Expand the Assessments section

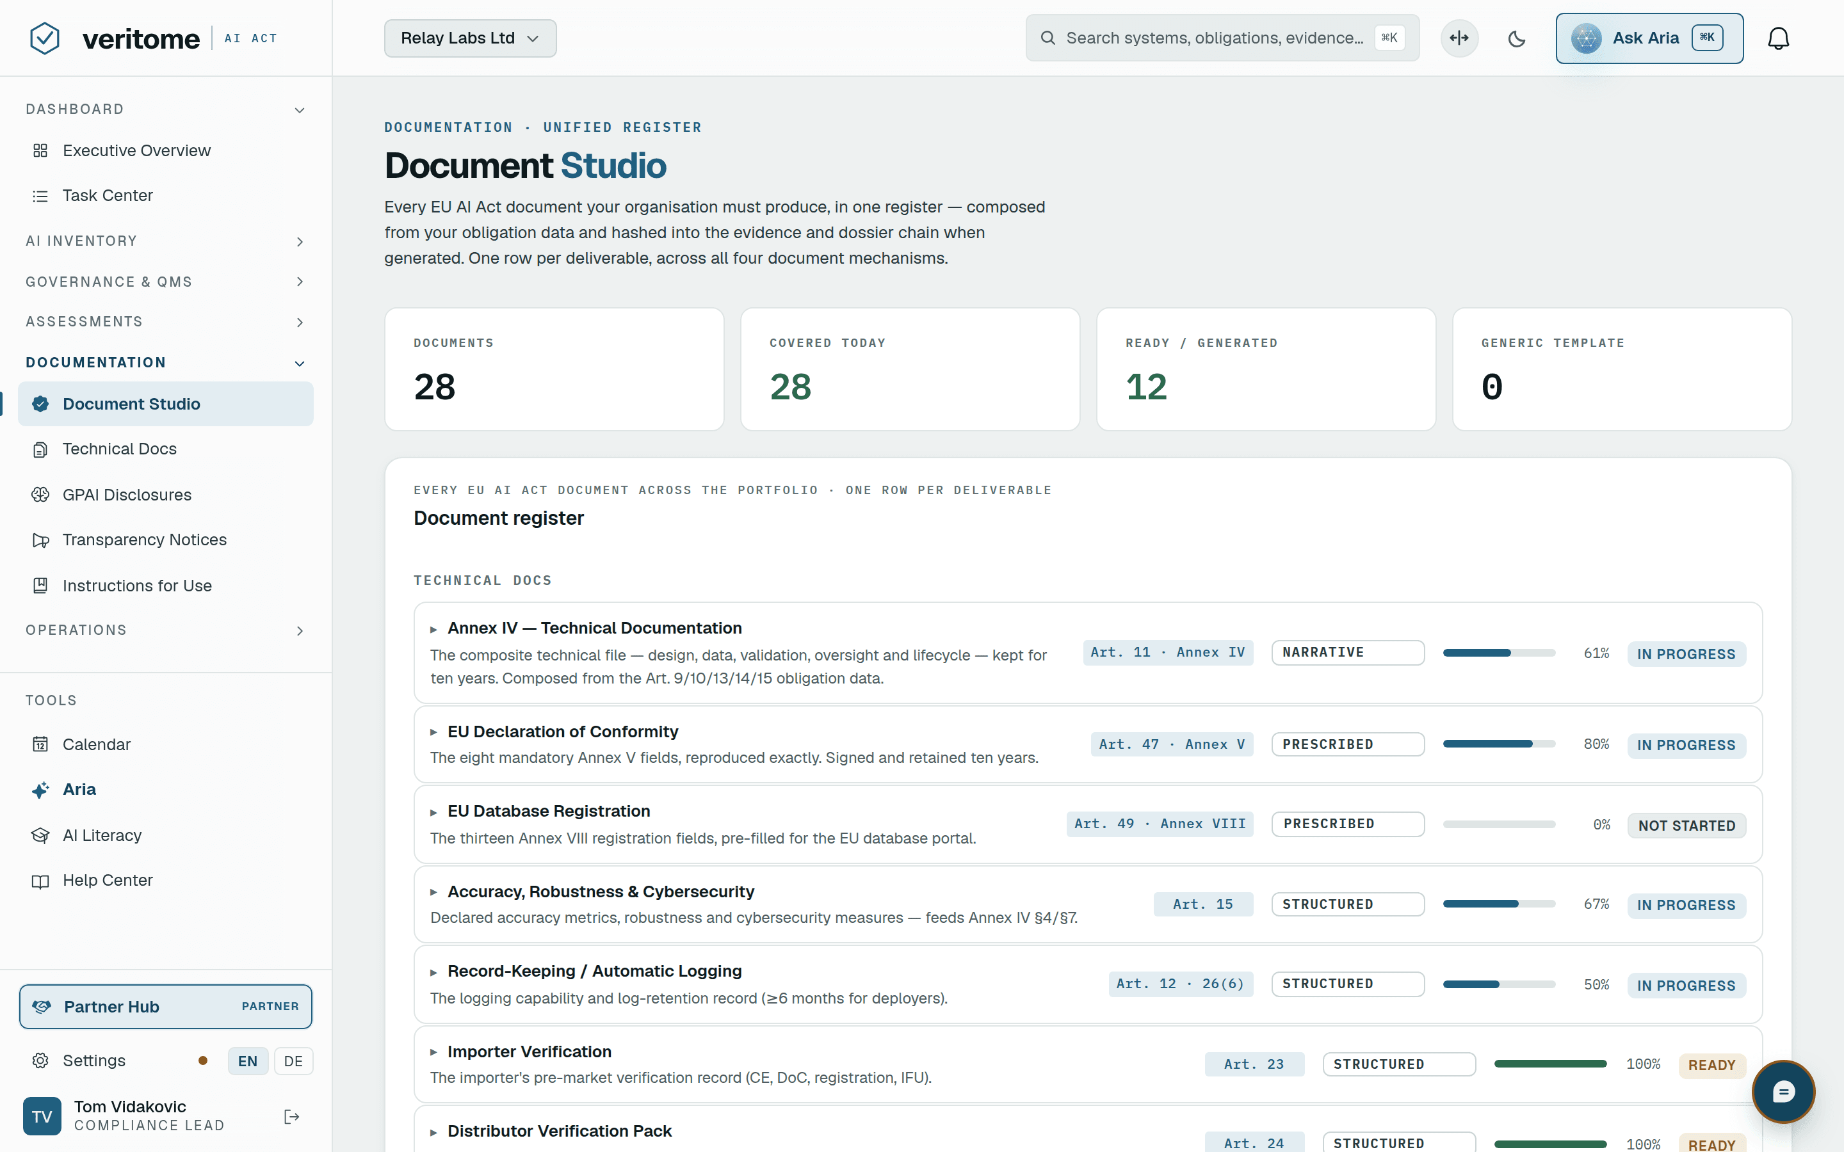pyautogui.click(x=165, y=323)
